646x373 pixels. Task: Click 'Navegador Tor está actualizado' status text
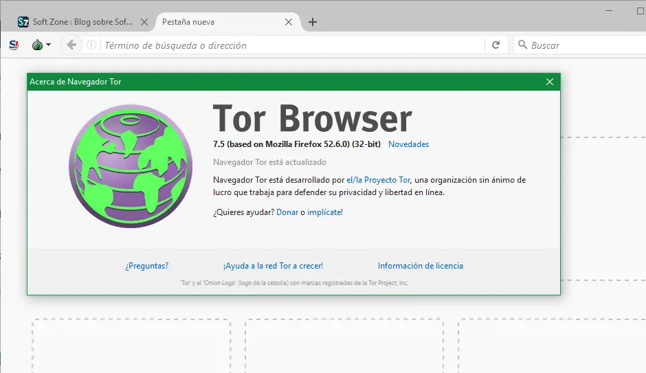(269, 162)
